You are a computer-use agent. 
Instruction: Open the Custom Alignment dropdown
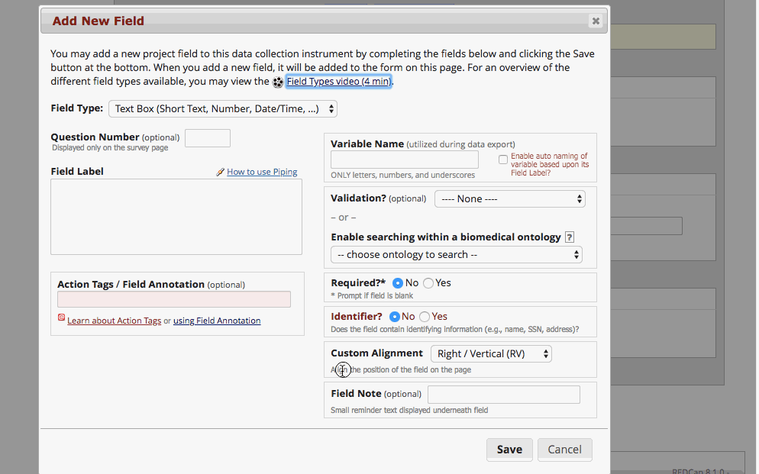click(x=491, y=353)
